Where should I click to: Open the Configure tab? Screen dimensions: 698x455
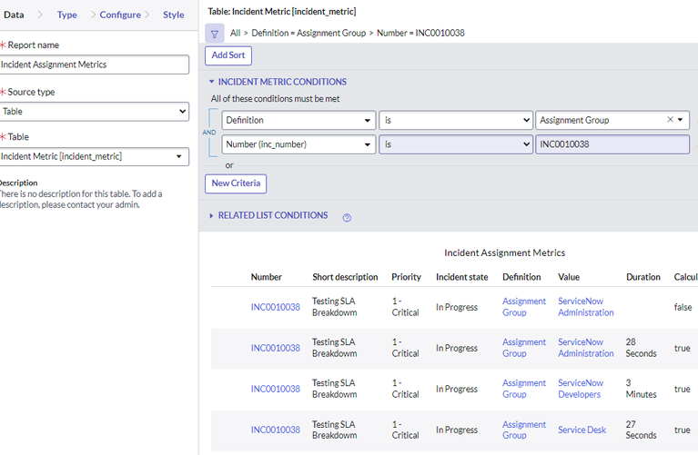tap(120, 15)
